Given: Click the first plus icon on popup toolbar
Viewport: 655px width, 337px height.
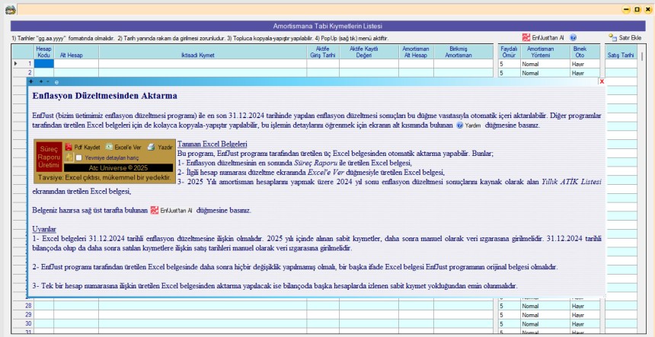Looking at the screenshot, I should [31, 81].
